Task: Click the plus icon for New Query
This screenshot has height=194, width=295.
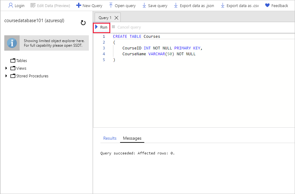Action: (78, 5)
